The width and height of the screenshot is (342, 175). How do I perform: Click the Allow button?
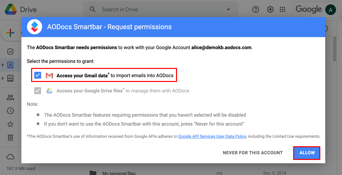[307, 153]
